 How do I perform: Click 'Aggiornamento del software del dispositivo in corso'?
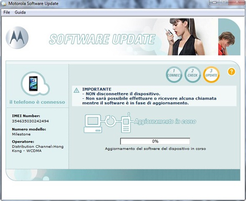pyautogui.click(x=155, y=149)
